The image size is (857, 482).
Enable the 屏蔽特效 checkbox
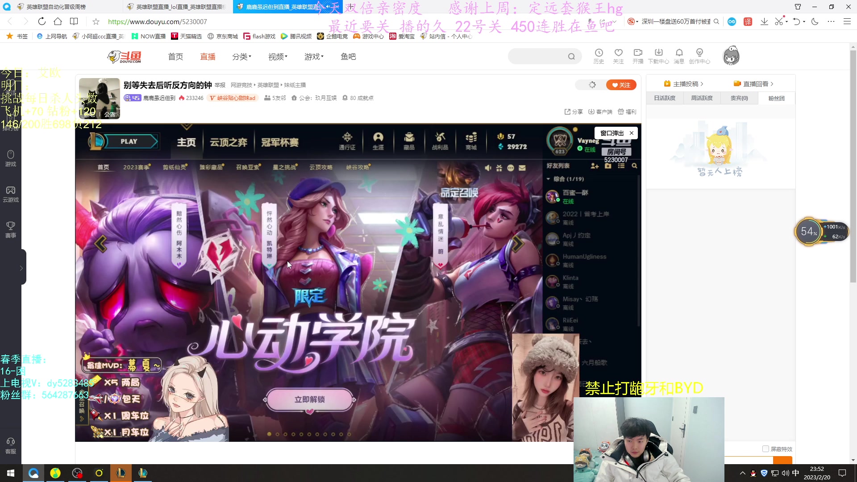766,449
